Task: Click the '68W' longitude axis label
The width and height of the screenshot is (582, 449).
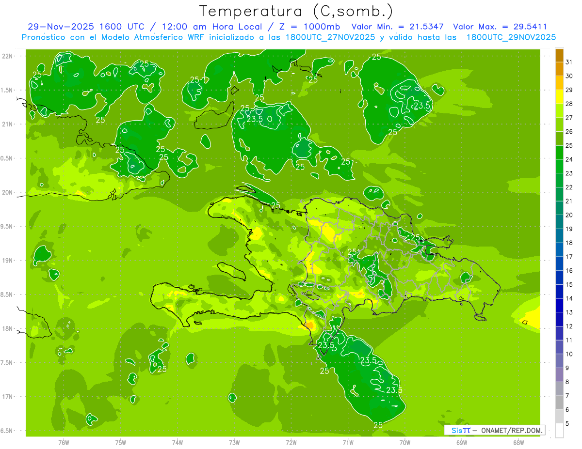Action: point(518,442)
